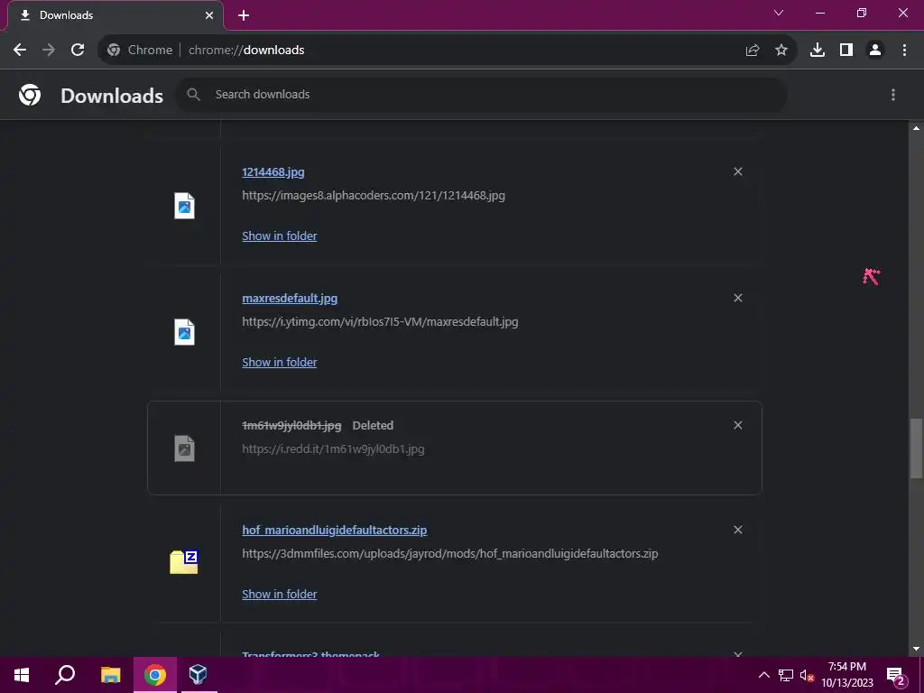Open the 1214468.jpg file link
Viewport: 924px width, 693px height.
pos(273,172)
